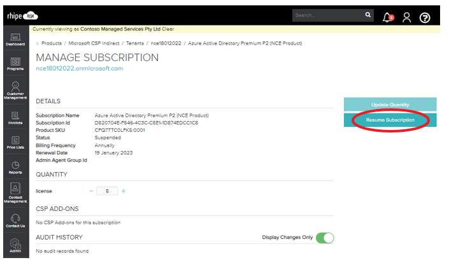Click renewal date 19 January 2023
This screenshot has height=267, width=449.
click(x=113, y=153)
